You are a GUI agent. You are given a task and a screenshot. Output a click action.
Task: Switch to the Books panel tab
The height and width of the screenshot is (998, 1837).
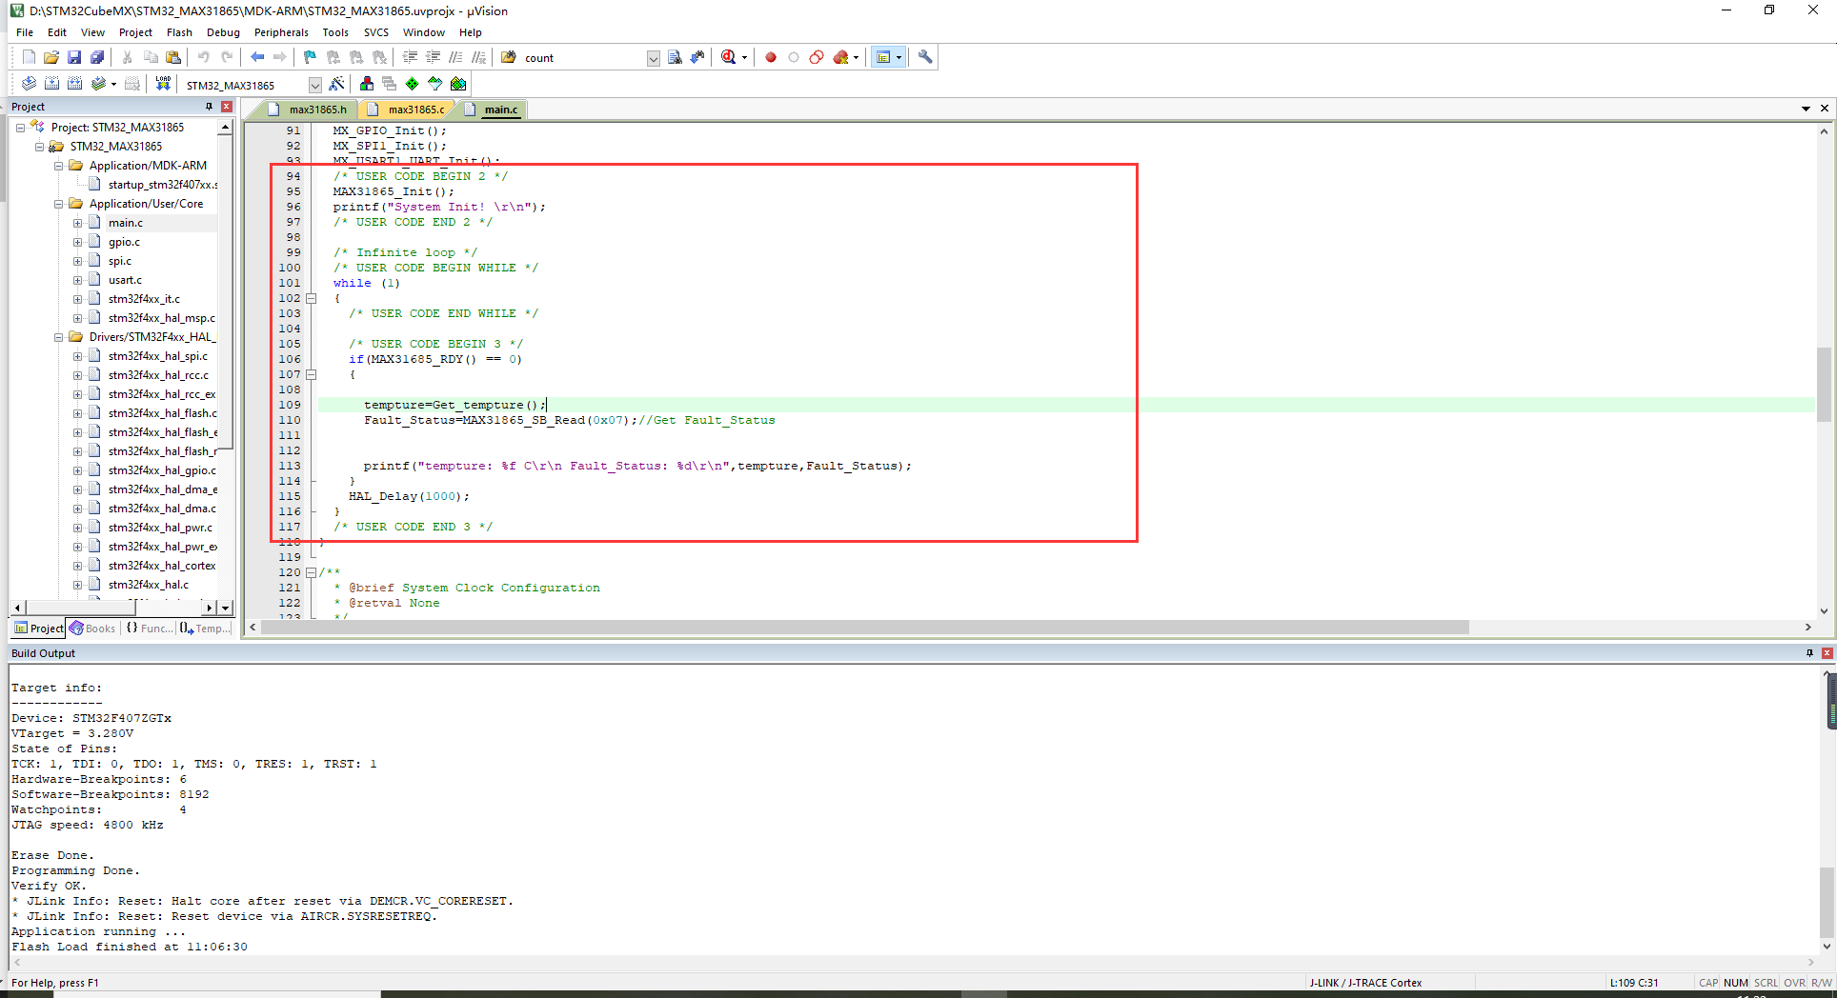[91, 628]
